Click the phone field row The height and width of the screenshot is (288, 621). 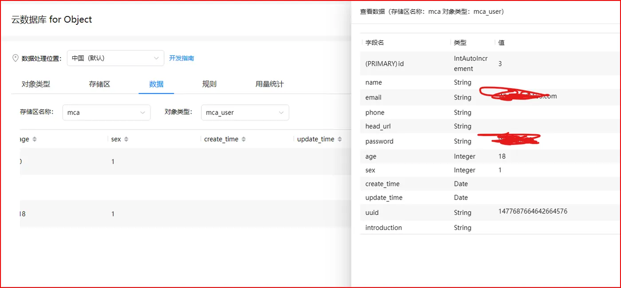[x=491, y=113]
